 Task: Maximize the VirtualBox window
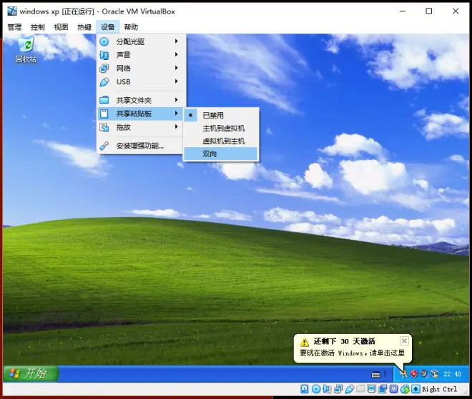(429, 11)
